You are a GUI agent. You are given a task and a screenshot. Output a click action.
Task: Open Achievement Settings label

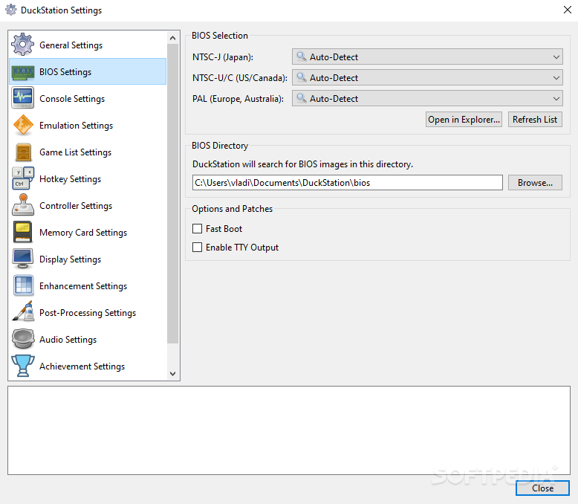[82, 366]
